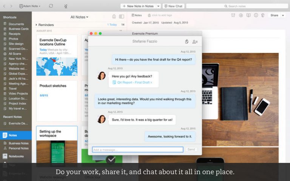Viewport: 290px width, 181px height.
Task: Open the chat participants icon beside Stefanie Fazzio
Action: pyautogui.click(x=195, y=41)
